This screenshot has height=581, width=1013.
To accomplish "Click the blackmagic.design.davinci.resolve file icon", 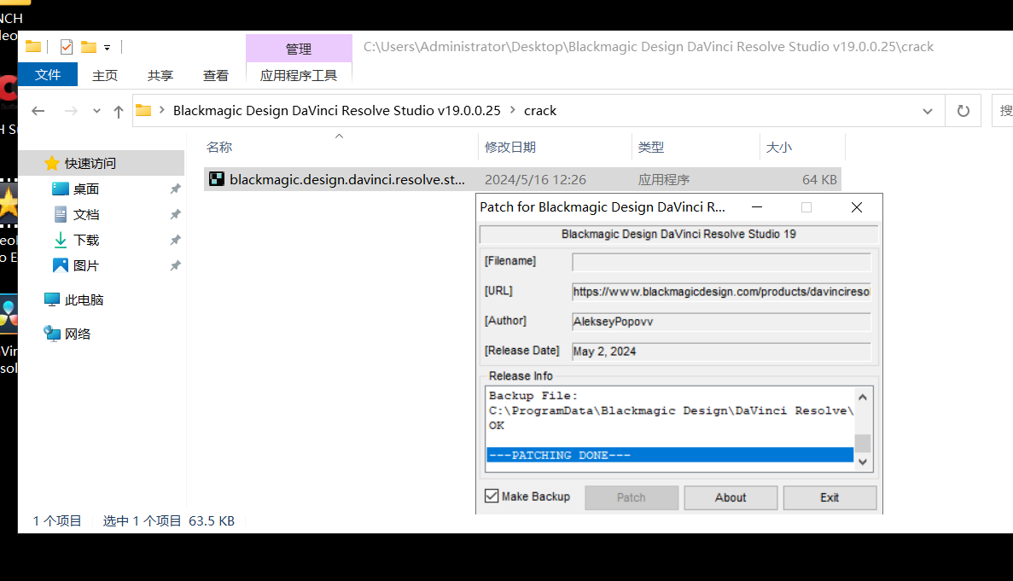I will pyautogui.click(x=217, y=179).
